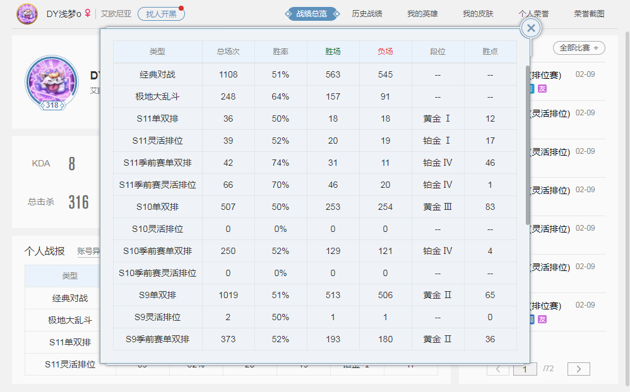Select the S10季前赛灵活排位 row
630x392 pixels.
315,273
